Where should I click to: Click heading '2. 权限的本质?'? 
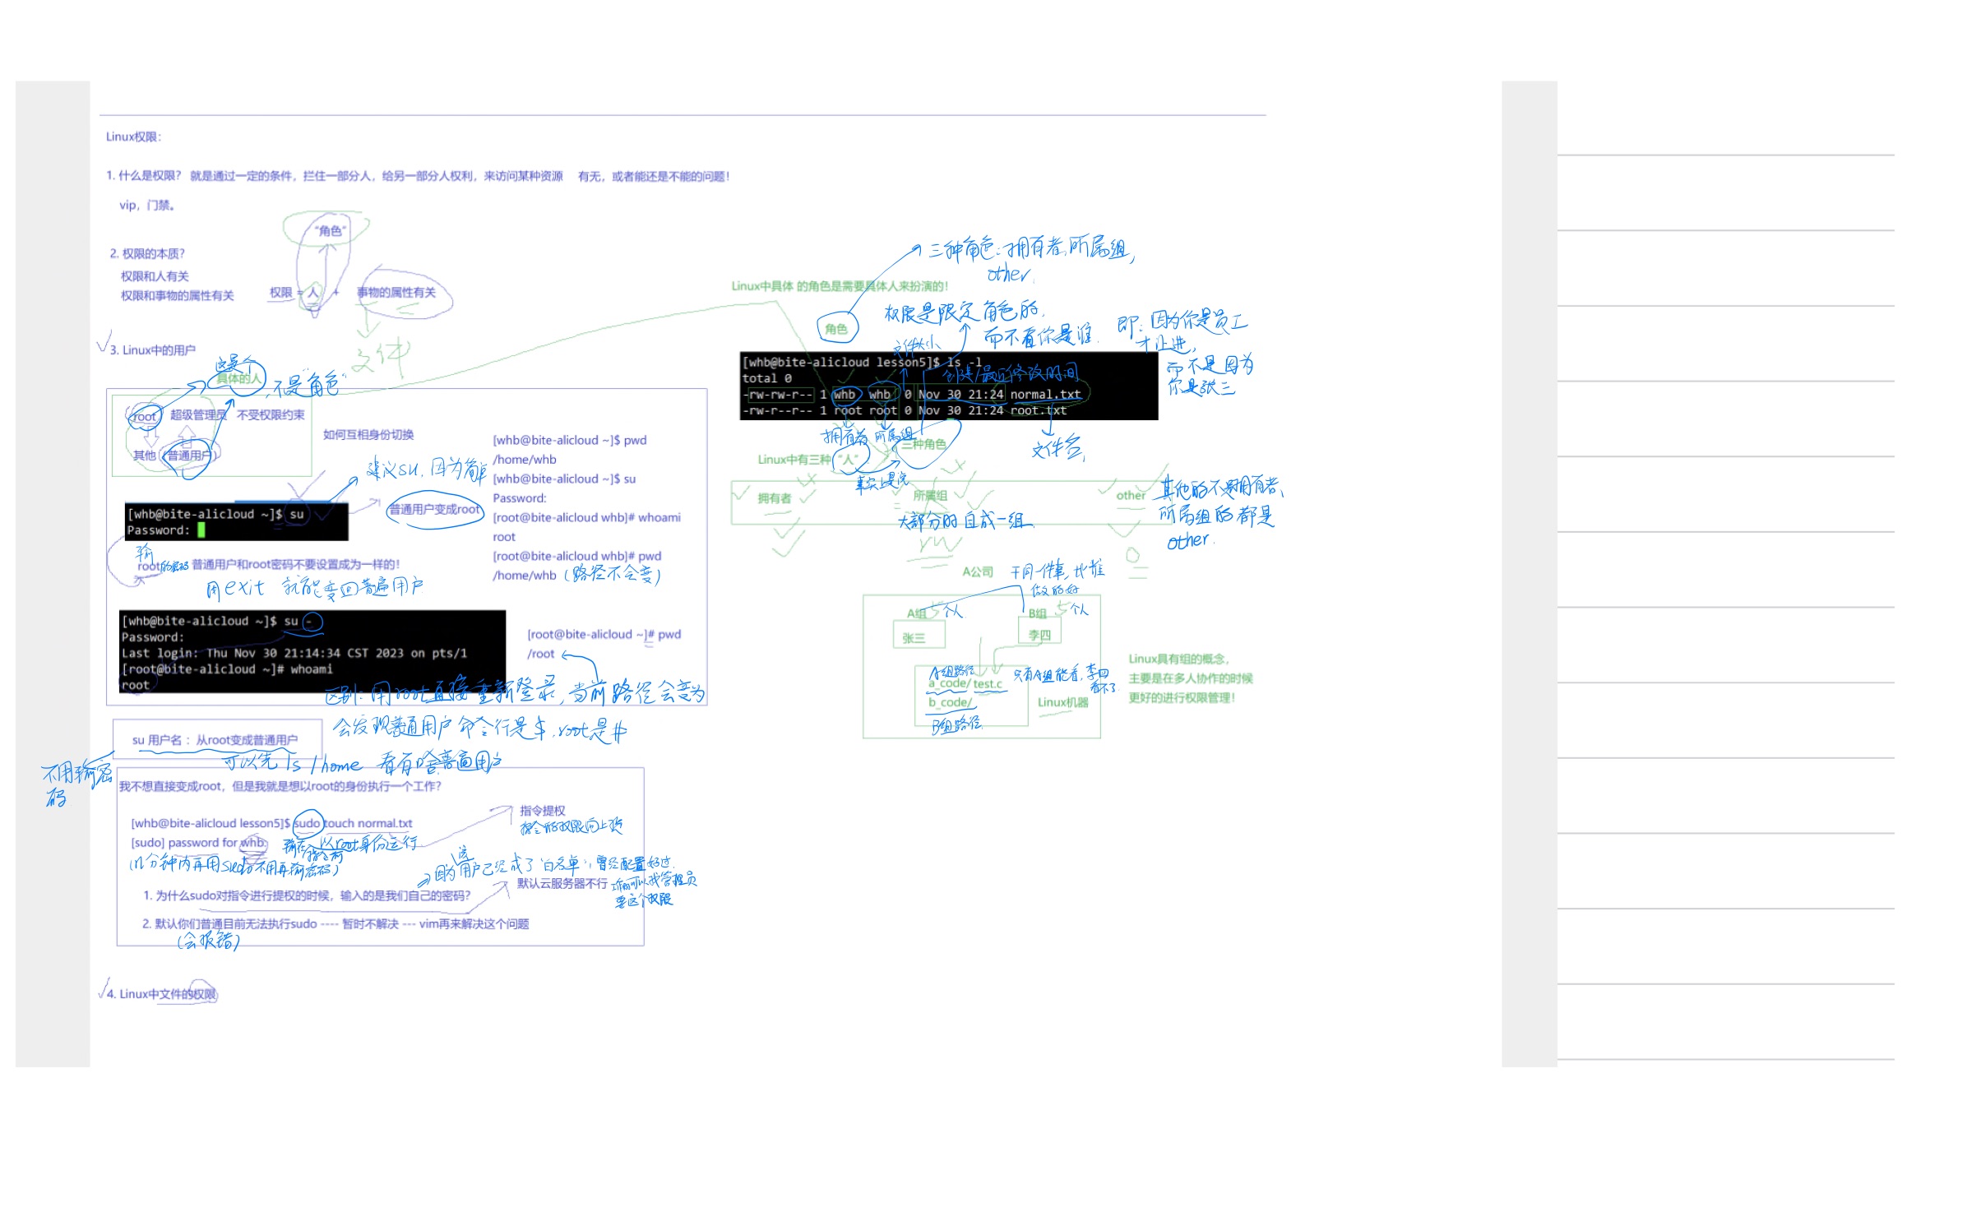coord(147,254)
